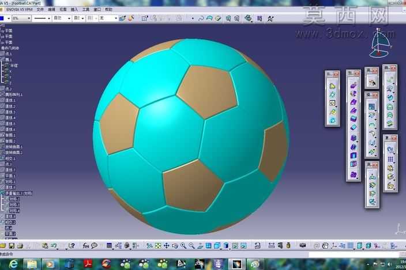406x270 pixels.
Task: Open the 插入 menu
Action: click(x=74, y=9)
